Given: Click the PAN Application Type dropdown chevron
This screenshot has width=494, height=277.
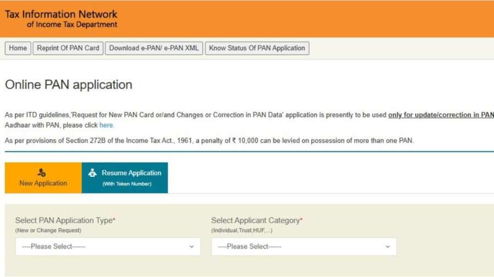Looking at the screenshot, I should tap(192, 247).
